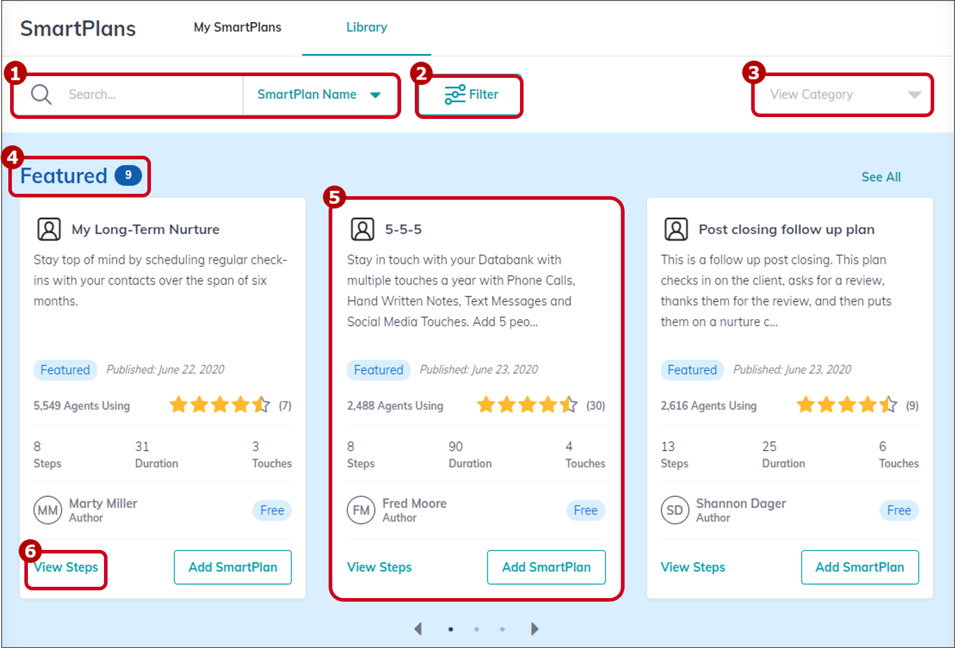Click the person icon on Post closing follow up plan

[x=676, y=229]
